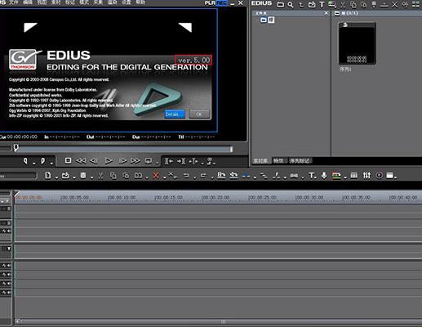422x327 pixels.
Task: Click the Copy icon in timeline toolbar
Action: [x=113, y=176]
